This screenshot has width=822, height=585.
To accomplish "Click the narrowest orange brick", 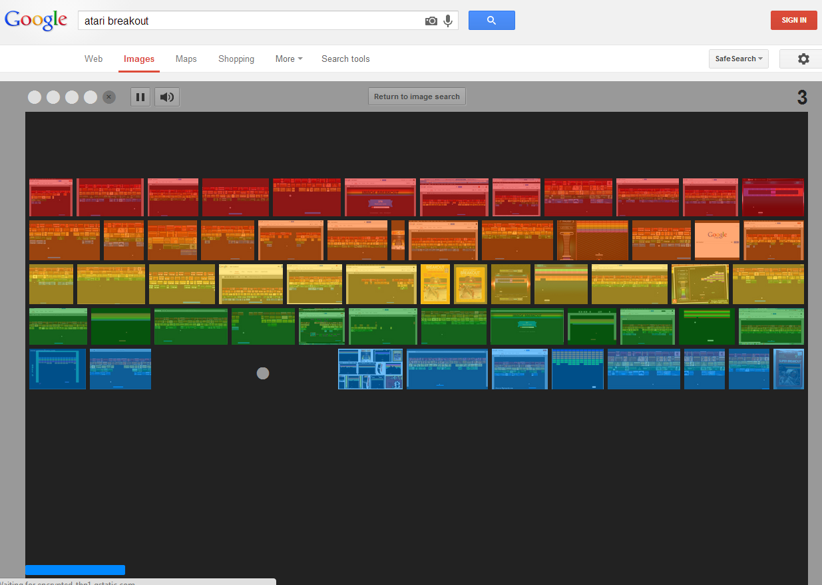I will 398,240.
